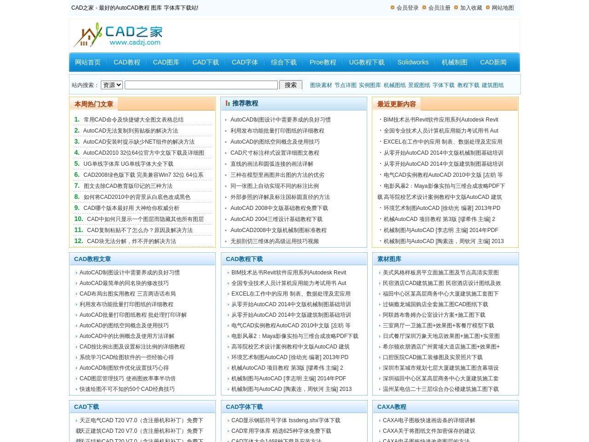Open Proe教程 navigation item
Image resolution: width=589 pixels, height=442 pixels.
tap(323, 62)
